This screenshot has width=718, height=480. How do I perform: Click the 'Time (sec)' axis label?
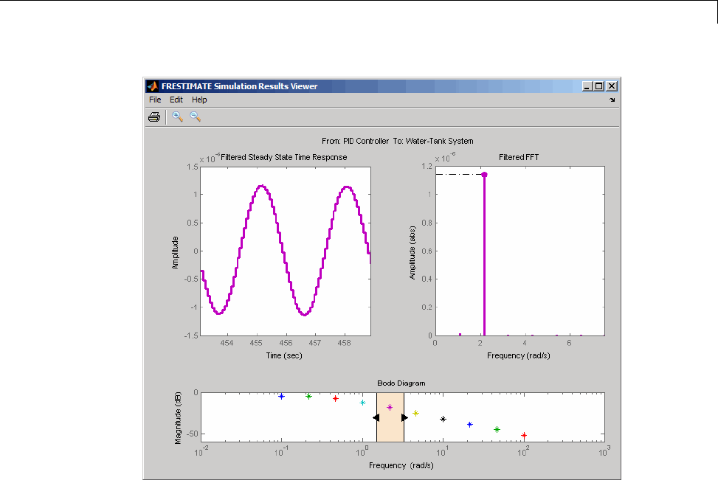(x=284, y=355)
